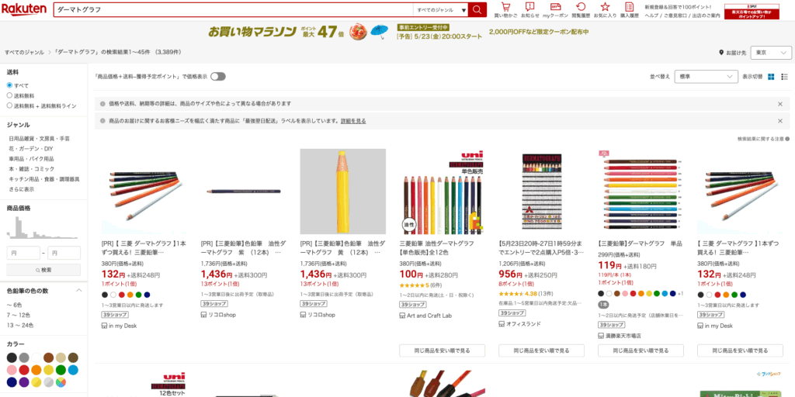The image size is (795, 397).
Task: Select the 7 ～ 12色 filter option
Action: pyautogui.click(x=20, y=315)
